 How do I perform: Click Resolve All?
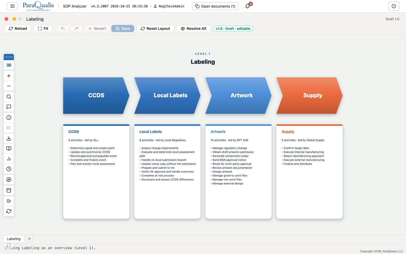click(193, 28)
